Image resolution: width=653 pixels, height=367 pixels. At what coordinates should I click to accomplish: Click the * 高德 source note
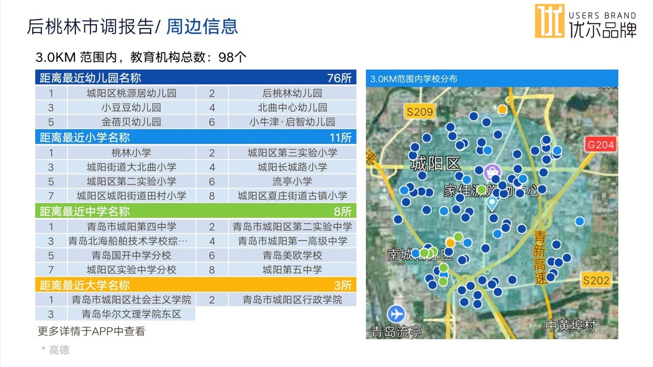(55, 350)
